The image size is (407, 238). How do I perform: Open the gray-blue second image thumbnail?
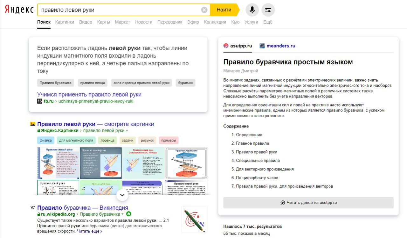click(100, 163)
